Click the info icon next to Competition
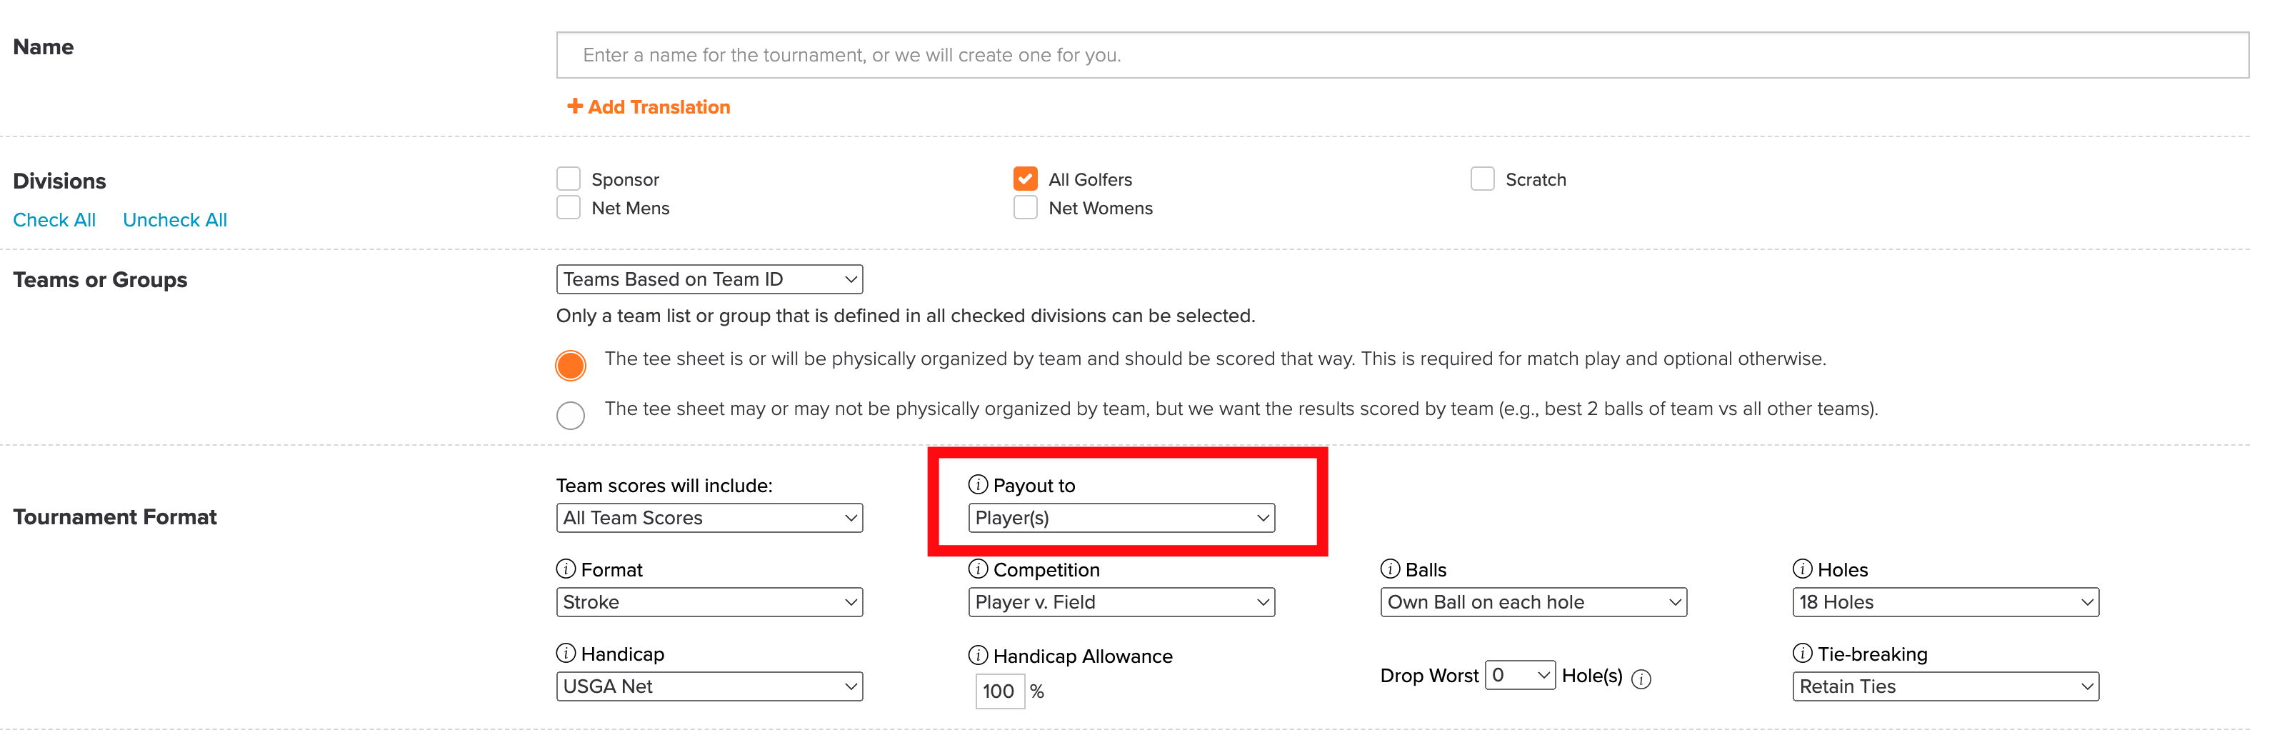Screen dimensions: 2277x750 978,569
